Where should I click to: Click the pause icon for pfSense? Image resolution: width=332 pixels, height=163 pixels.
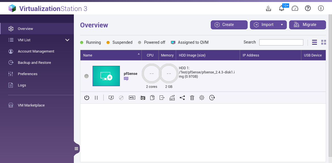tap(96, 98)
